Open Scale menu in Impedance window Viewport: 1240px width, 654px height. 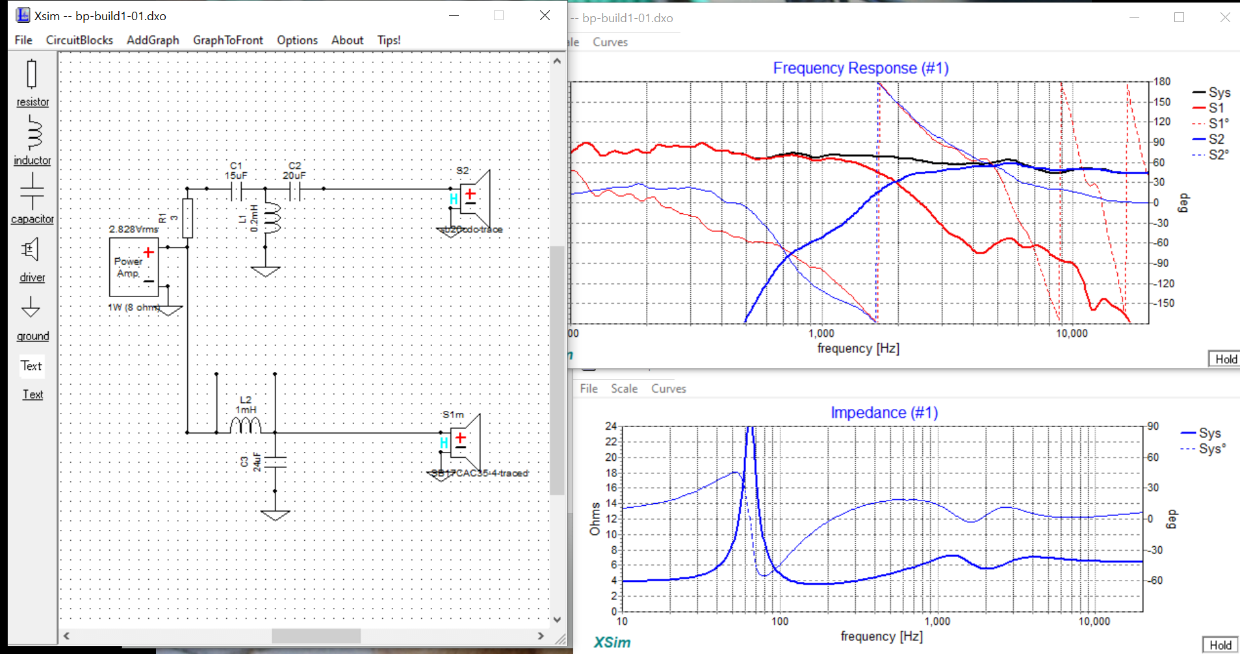624,389
